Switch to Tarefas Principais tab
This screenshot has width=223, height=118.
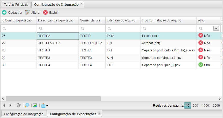click(16, 4)
